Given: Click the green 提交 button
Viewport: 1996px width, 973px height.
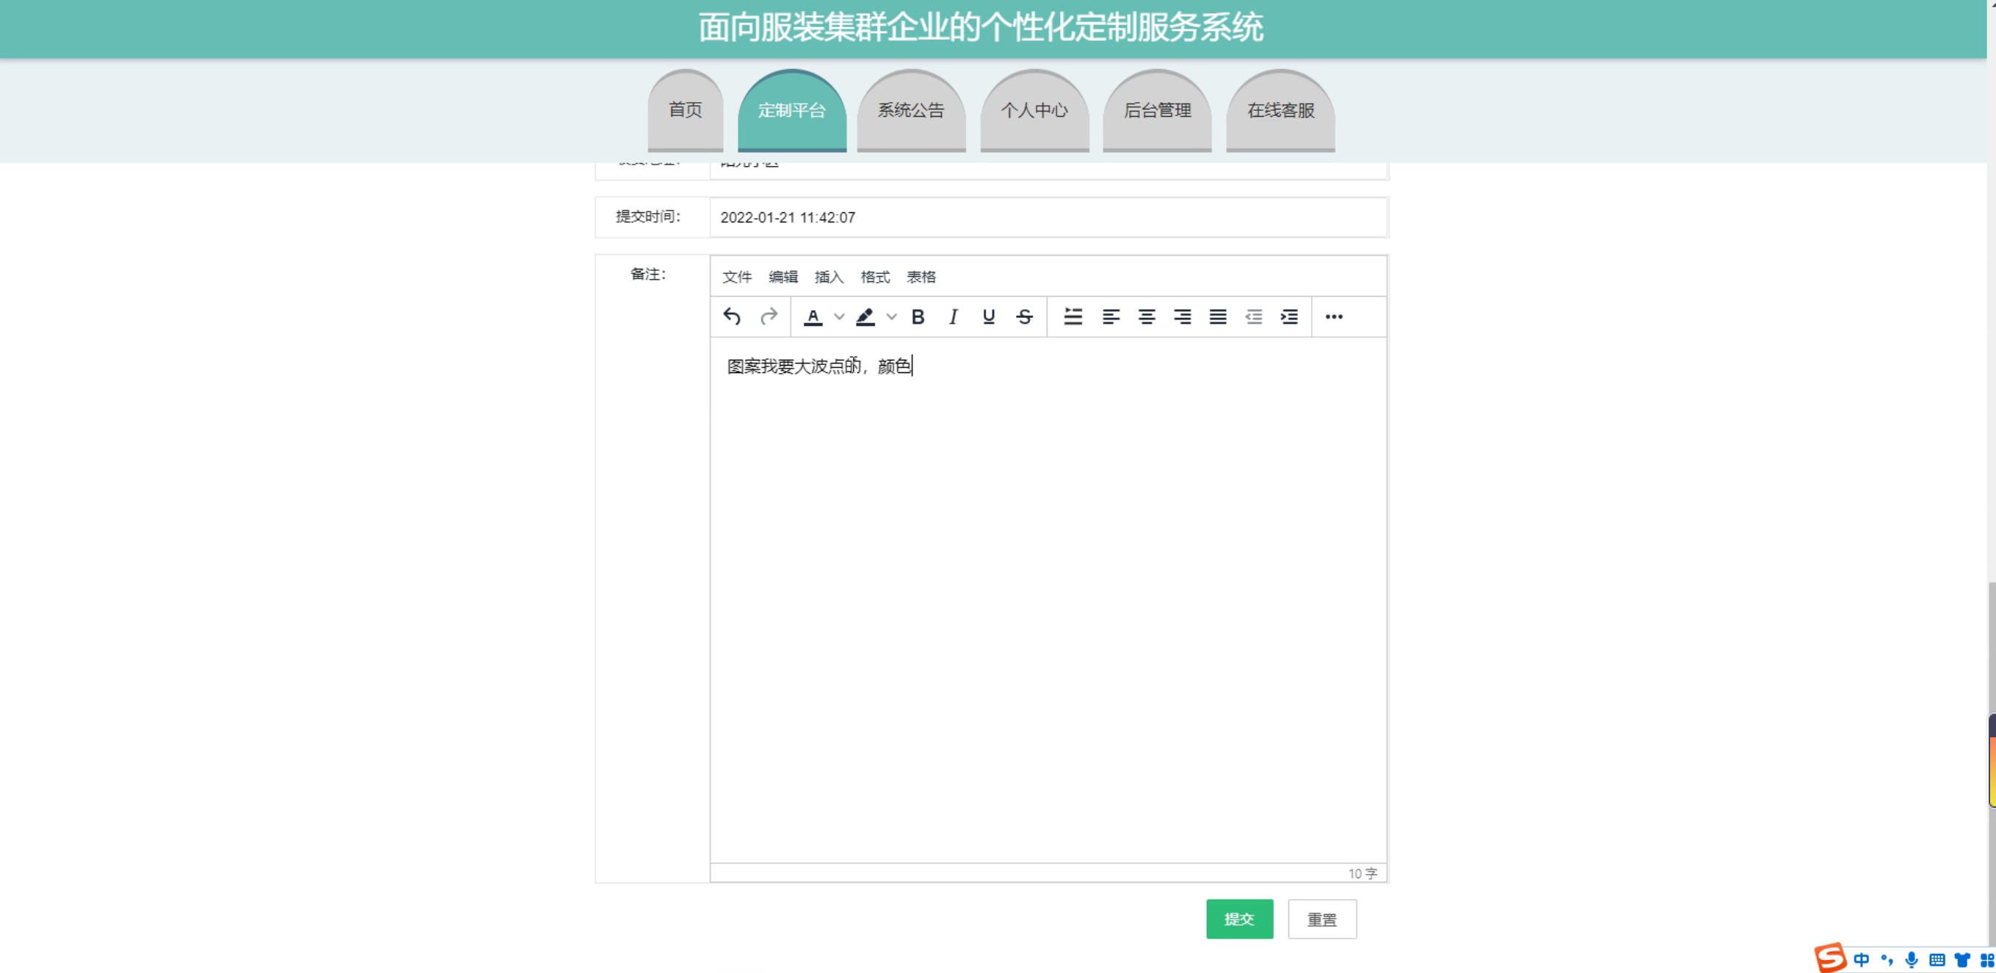Looking at the screenshot, I should click(x=1238, y=919).
